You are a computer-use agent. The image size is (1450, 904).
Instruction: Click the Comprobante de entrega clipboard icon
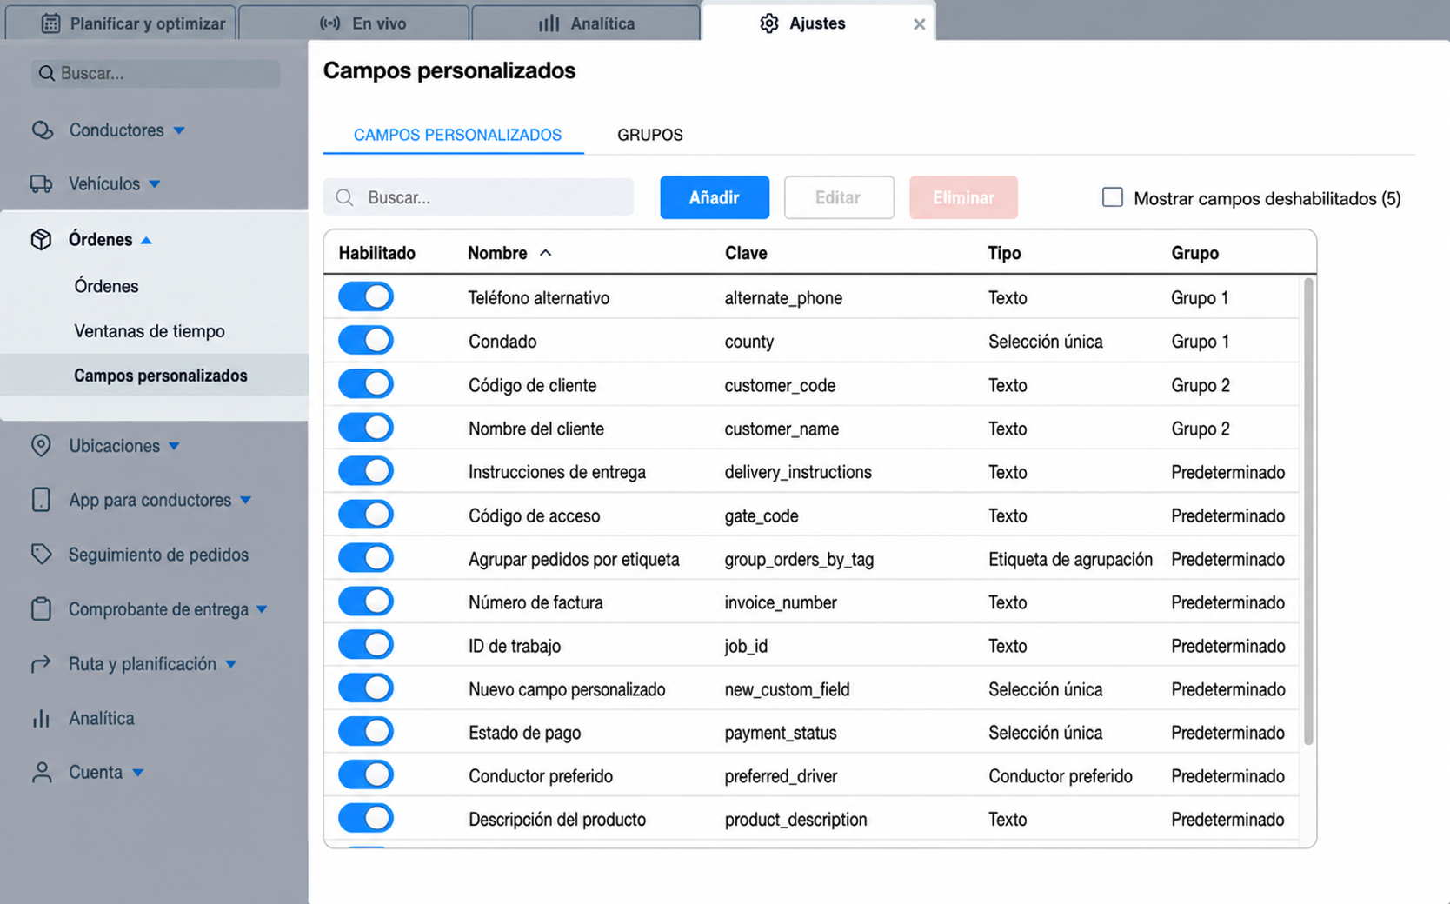tap(41, 609)
